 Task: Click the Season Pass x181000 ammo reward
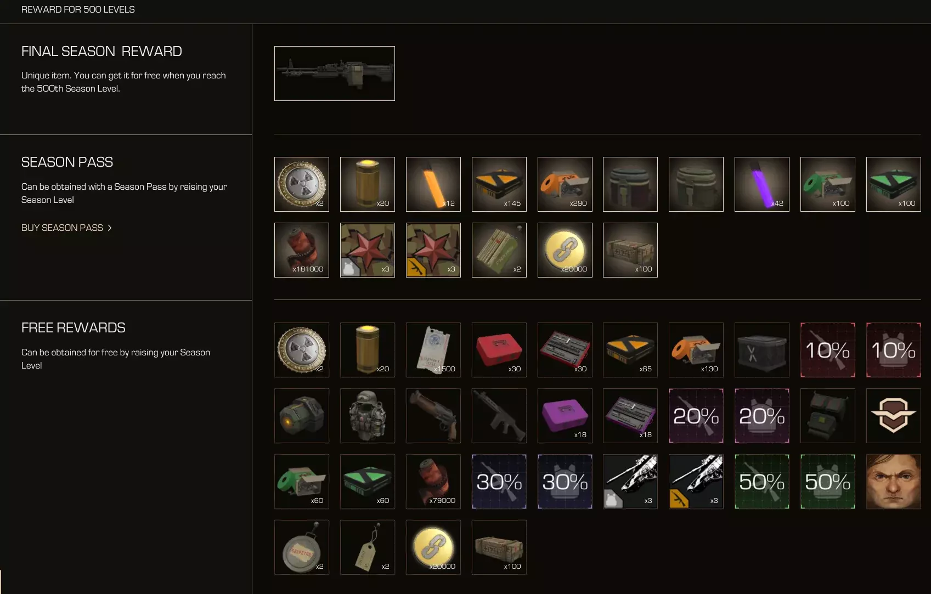302,250
